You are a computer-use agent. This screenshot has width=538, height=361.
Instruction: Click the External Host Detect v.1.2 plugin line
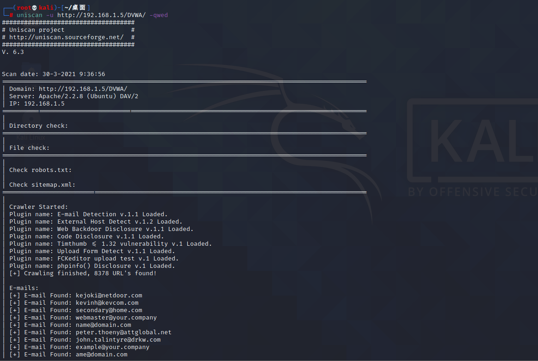pyautogui.click(x=96, y=222)
